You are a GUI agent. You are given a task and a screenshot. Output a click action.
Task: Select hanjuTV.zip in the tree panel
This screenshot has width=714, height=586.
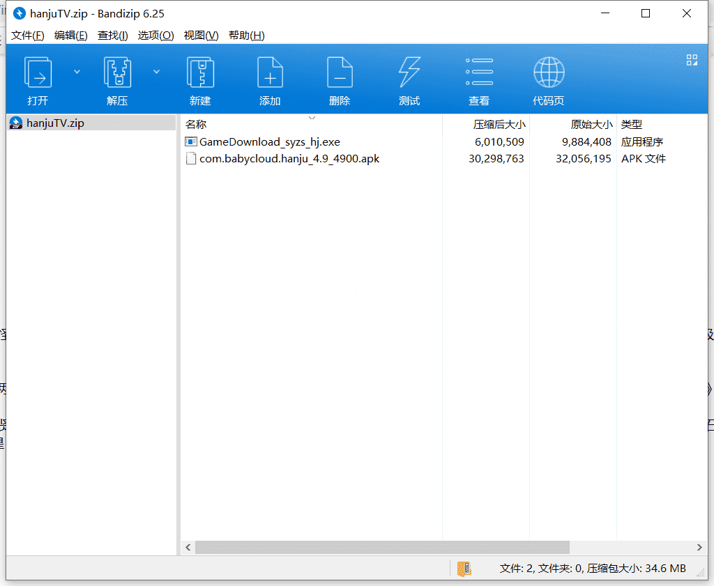click(x=91, y=123)
